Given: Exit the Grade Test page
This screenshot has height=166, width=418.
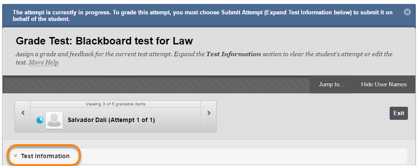Looking at the screenshot, I should (x=398, y=113).
